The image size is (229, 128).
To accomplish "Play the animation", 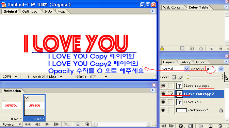I will (47, 124).
